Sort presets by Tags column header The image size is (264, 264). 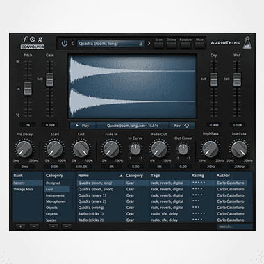[x=170, y=176]
